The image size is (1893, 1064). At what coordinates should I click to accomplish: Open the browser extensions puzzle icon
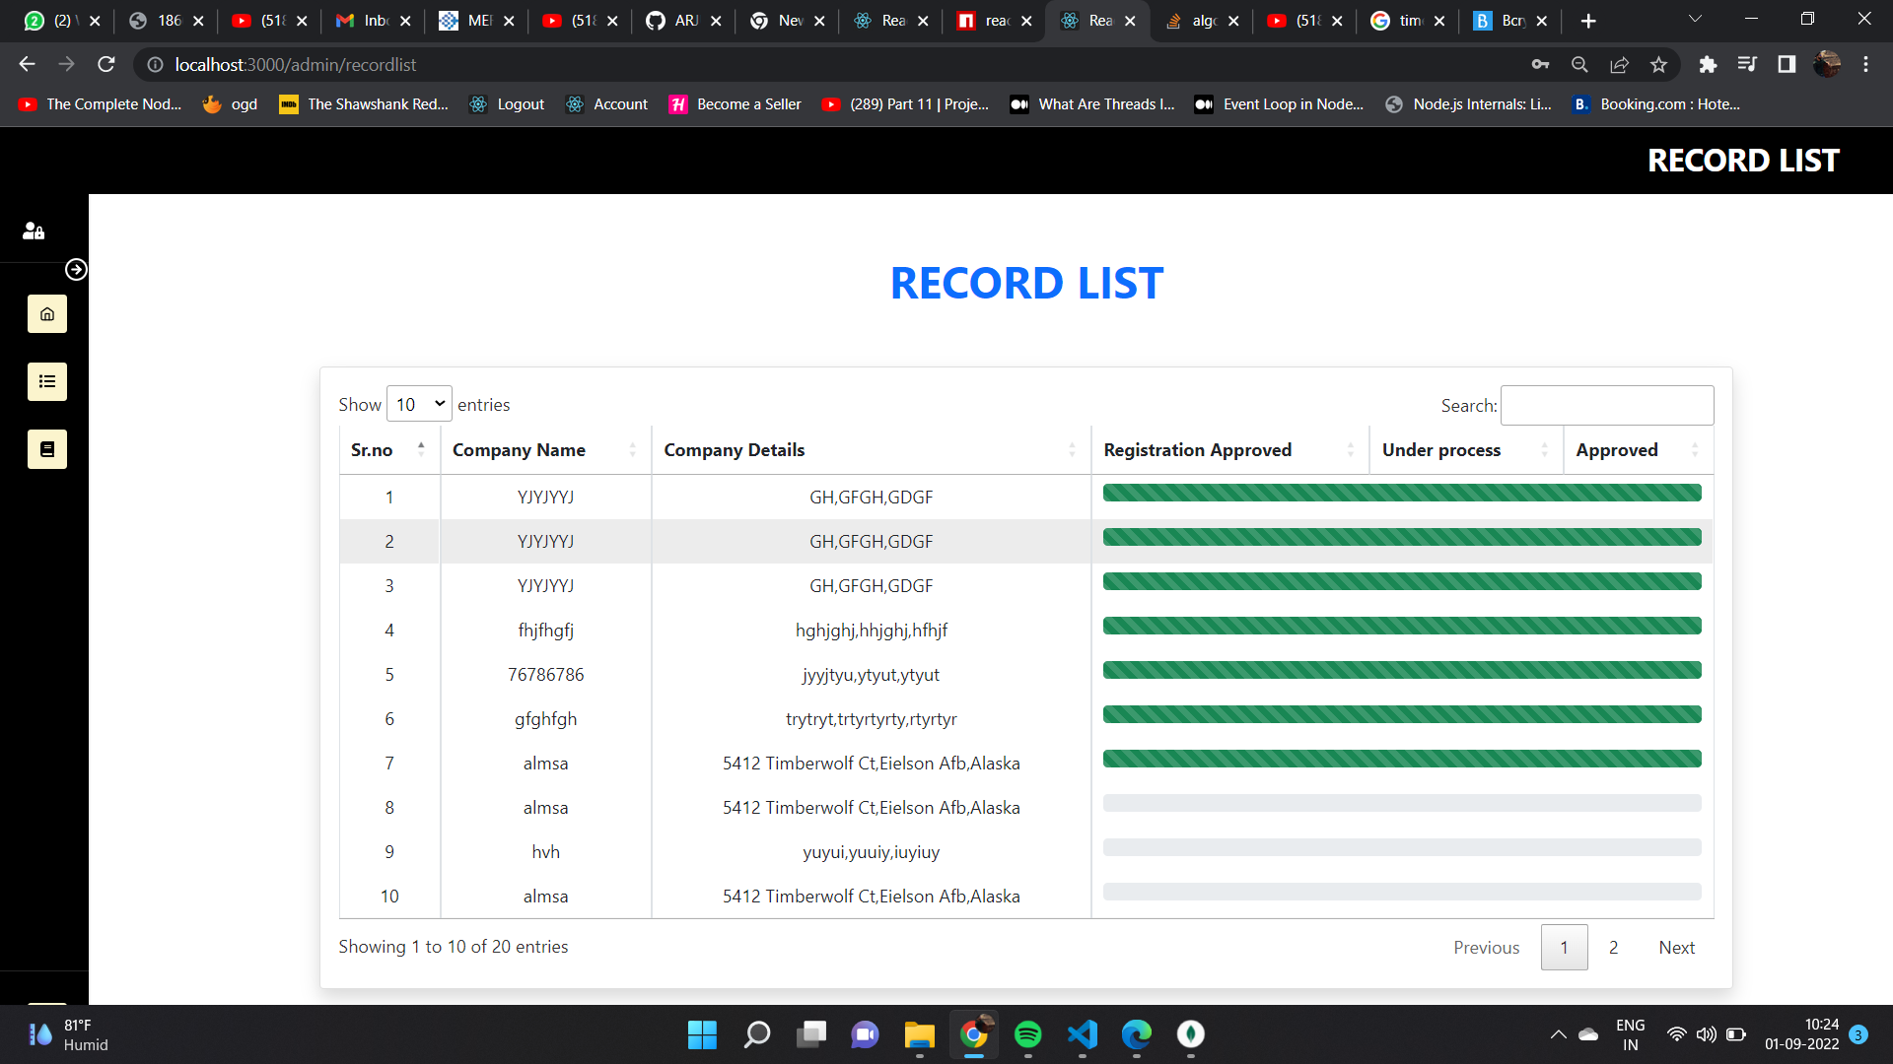click(1708, 64)
